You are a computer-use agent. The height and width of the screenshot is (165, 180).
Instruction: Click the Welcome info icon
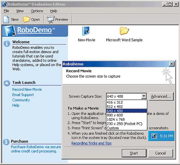pyautogui.click(x=7, y=43)
